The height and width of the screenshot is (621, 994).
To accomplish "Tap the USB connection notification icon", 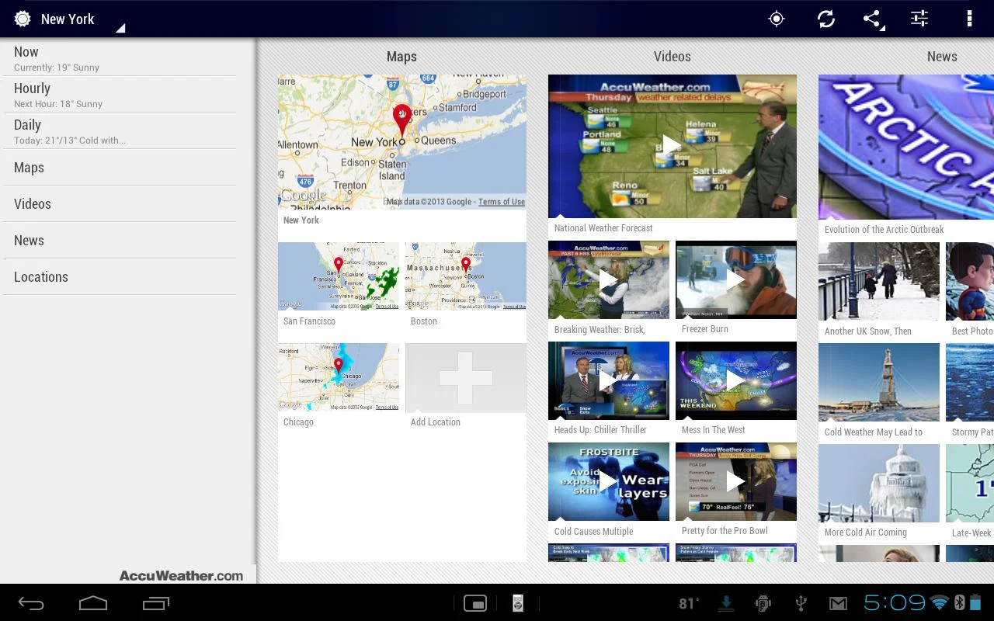I will [801, 603].
